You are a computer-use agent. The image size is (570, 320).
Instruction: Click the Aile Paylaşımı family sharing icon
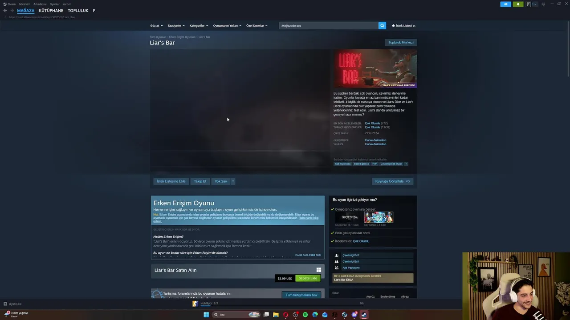tap(337, 268)
